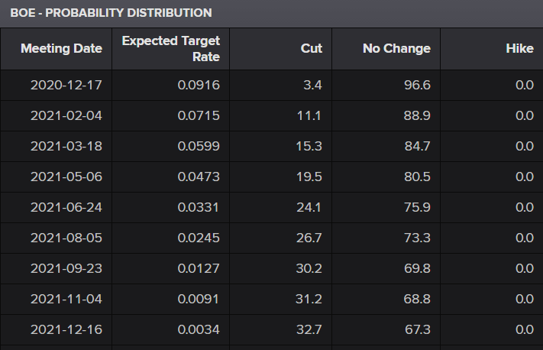
Task: Click the Cut column header
Action: coord(281,49)
